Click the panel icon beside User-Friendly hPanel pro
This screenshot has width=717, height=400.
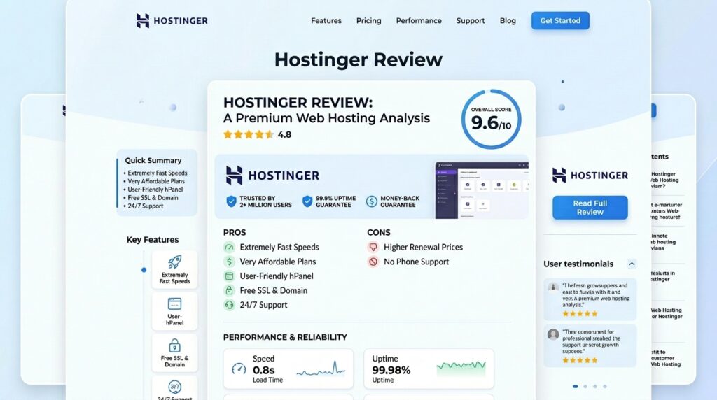coord(229,276)
